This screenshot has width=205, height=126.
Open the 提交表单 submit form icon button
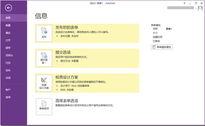[44, 58]
